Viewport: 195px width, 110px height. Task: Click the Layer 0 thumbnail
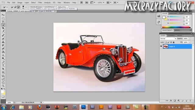point(165,46)
